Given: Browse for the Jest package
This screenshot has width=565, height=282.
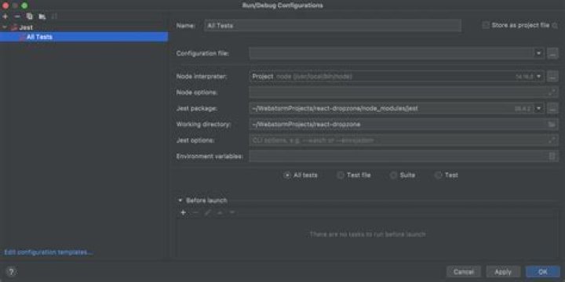Looking at the screenshot, I should [552, 108].
